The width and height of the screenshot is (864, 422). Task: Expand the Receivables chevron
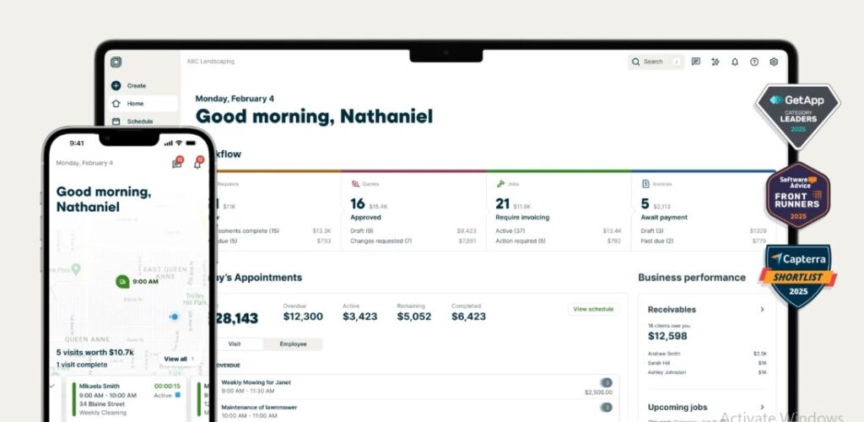(x=762, y=310)
